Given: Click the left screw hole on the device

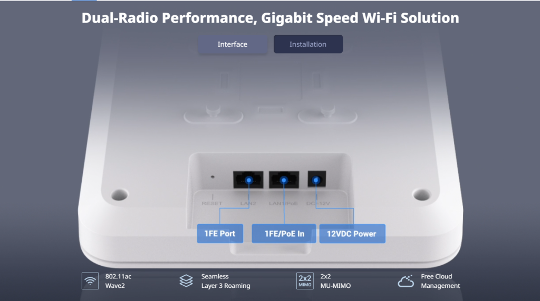Looking at the screenshot, I should pyautogui.click(x=119, y=195).
